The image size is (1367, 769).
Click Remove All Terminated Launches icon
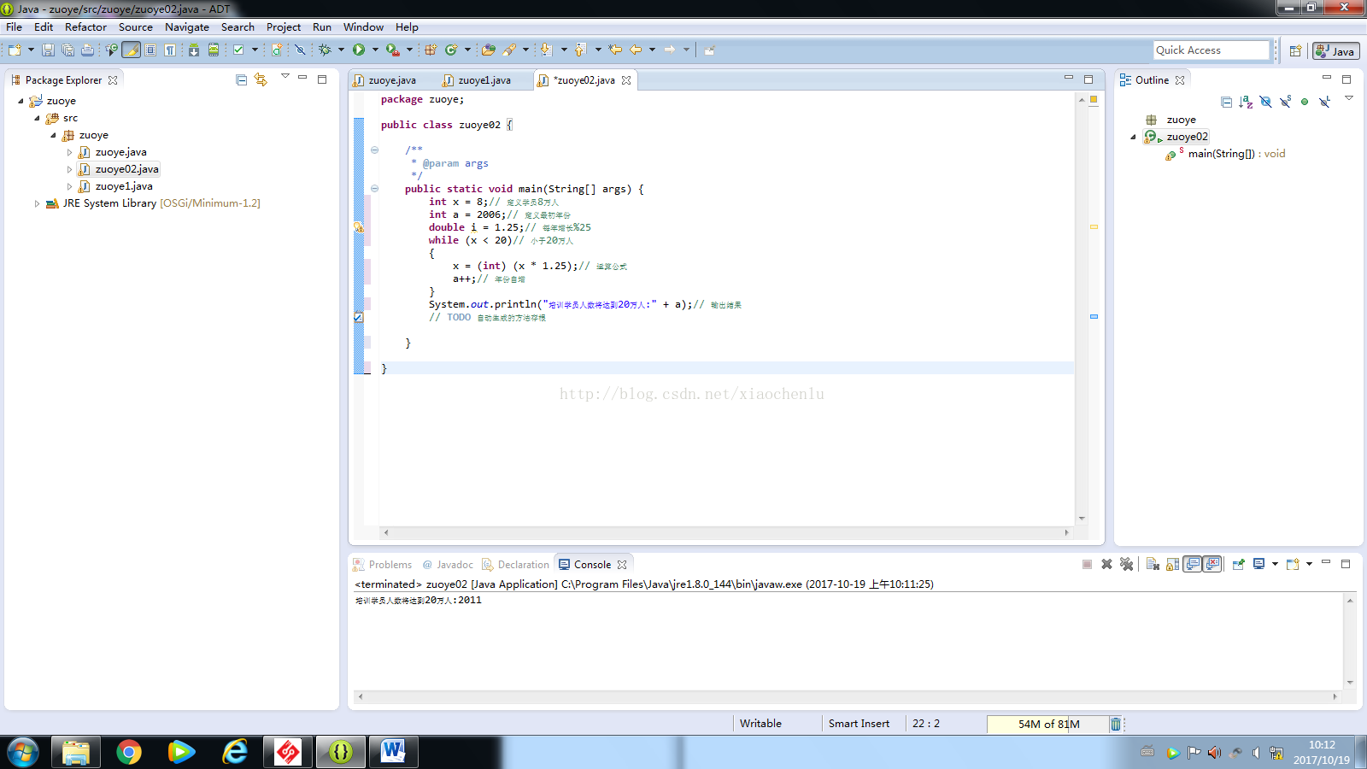coord(1126,564)
